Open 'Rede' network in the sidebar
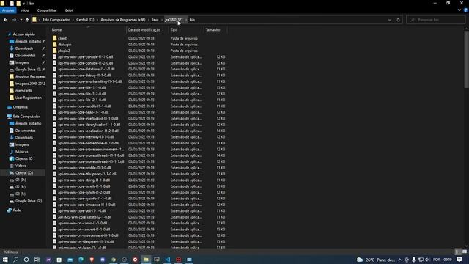This screenshot has width=469, height=264. click(x=17, y=210)
